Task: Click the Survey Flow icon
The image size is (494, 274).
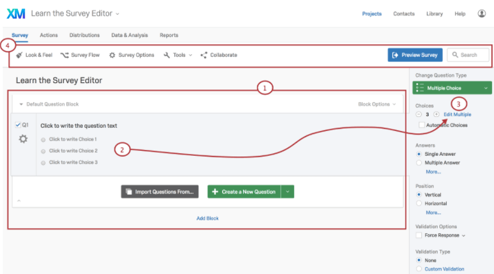Action: tap(65, 55)
